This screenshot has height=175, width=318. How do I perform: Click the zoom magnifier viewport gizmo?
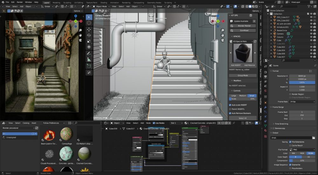coord(223,30)
